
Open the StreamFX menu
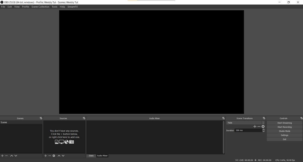point(72,7)
